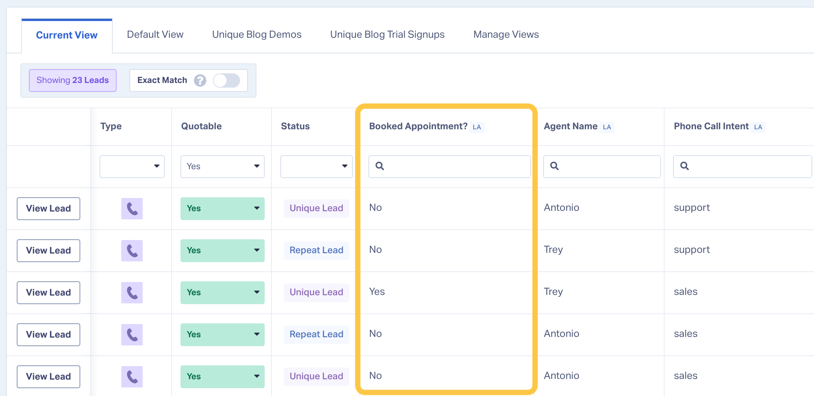Open the Type filter dropdown

132,166
